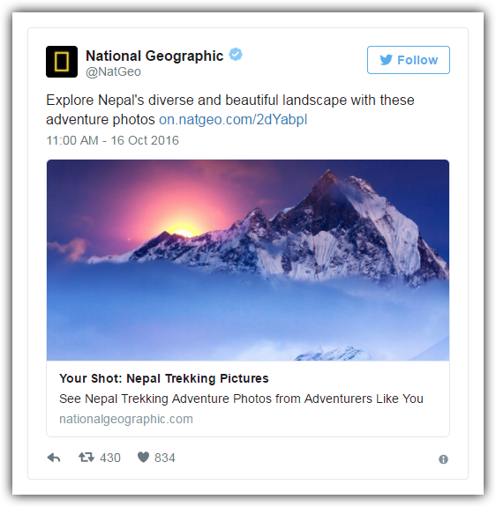
Task: Open the National Geographic profile name
Action: (154, 56)
